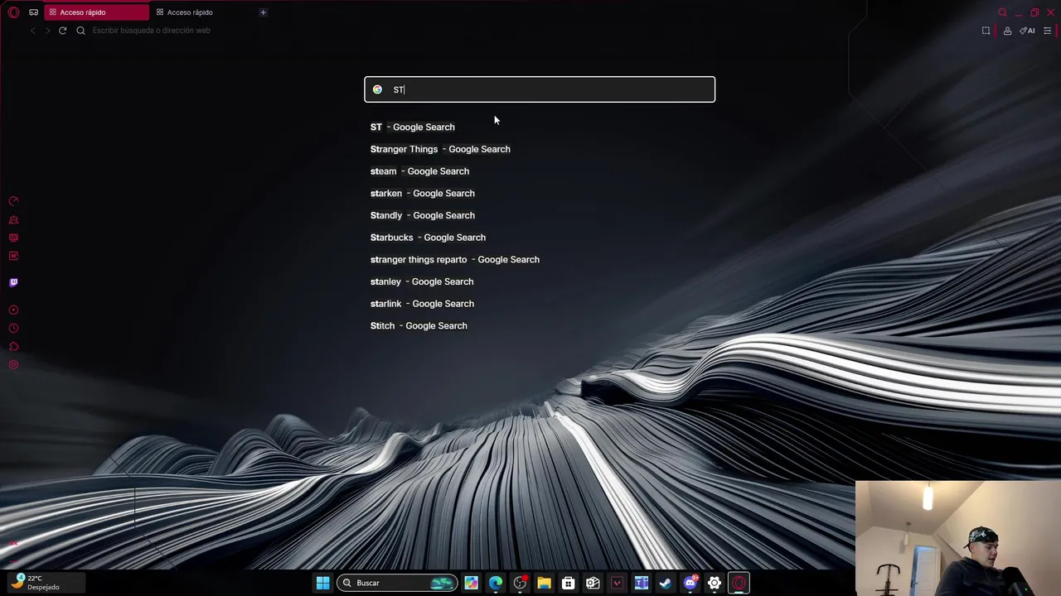The height and width of the screenshot is (596, 1061).
Task: Click the Google logo in search box
Action: (x=377, y=89)
